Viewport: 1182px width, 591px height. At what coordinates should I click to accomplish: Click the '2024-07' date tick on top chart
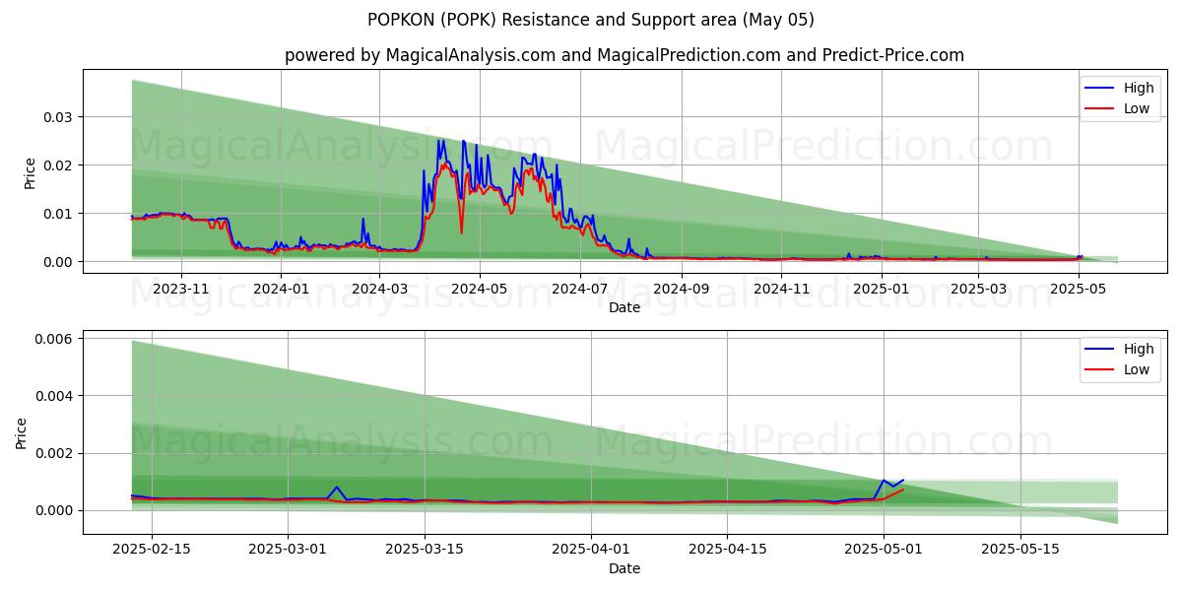point(579,289)
